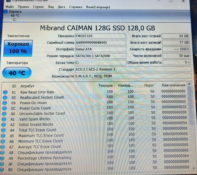Click the blue status icon for Power-On Hours
This screenshot has width=197, height=175.
click(x=5, y=103)
